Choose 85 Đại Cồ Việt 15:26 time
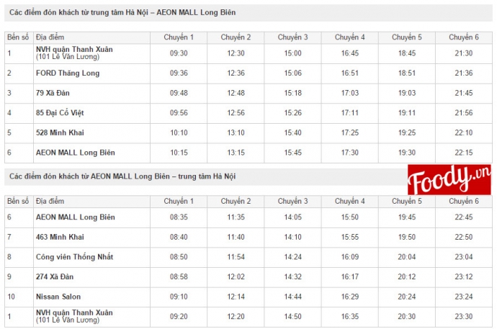497x329 pixels. click(x=293, y=113)
